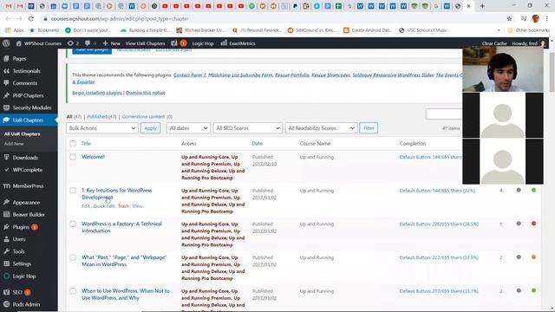Image resolution: width=555 pixels, height=312 pixels.
Task: Open Logic Hop admin bar item
Action: [203, 43]
